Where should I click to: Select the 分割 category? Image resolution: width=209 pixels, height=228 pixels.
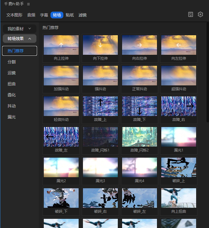coord(12,62)
